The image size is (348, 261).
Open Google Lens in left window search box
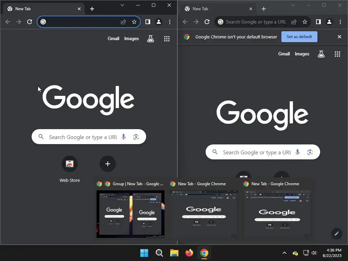tap(136, 137)
